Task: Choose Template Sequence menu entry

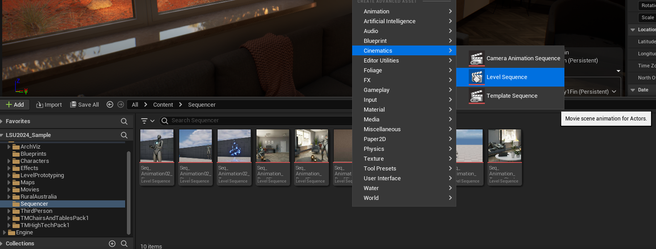Action: pyautogui.click(x=510, y=96)
